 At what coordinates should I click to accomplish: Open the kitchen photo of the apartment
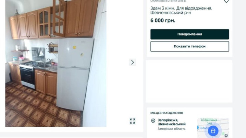click(56, 63)
